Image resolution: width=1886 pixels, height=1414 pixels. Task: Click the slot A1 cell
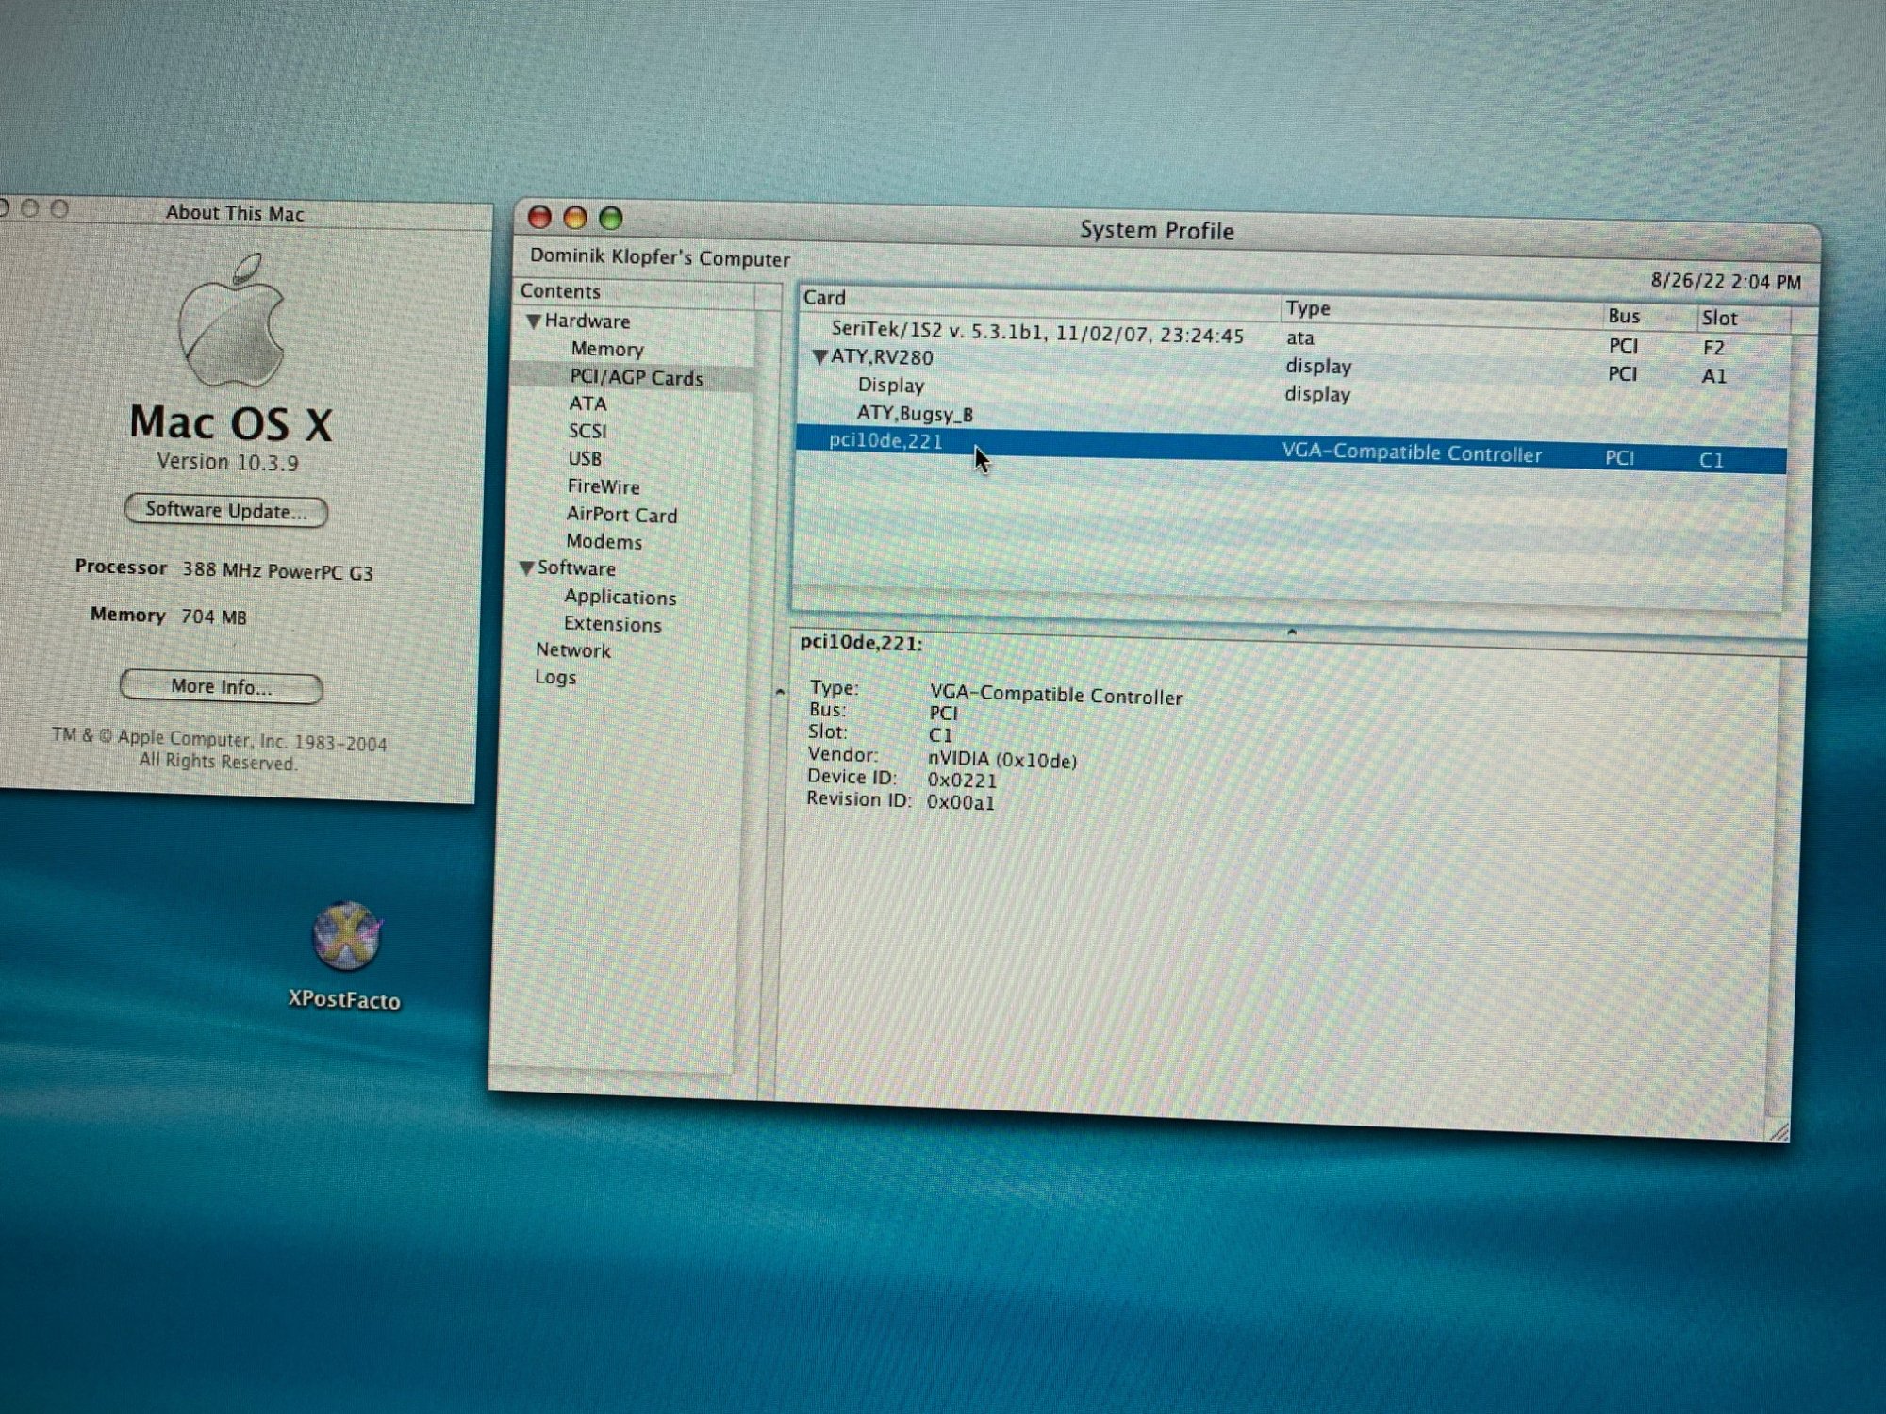1713,376
